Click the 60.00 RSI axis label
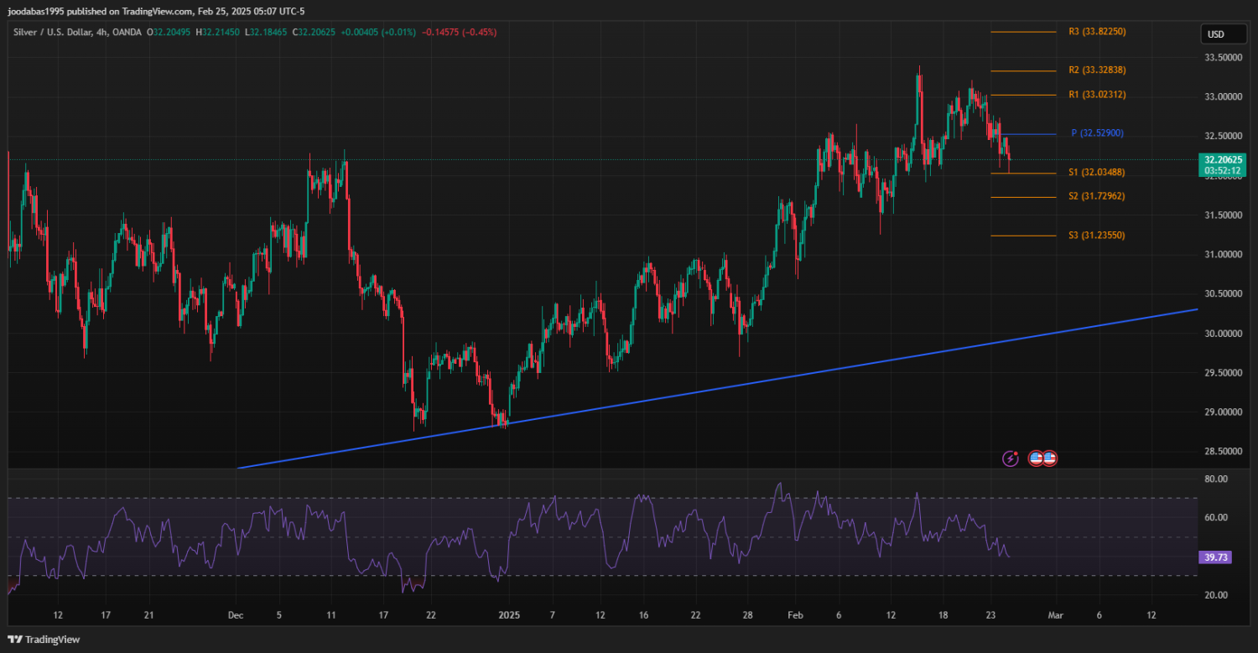Image resolution: width=1258 pixels, height=653 pixels. pyautogui.click(x=1216, y=518)
